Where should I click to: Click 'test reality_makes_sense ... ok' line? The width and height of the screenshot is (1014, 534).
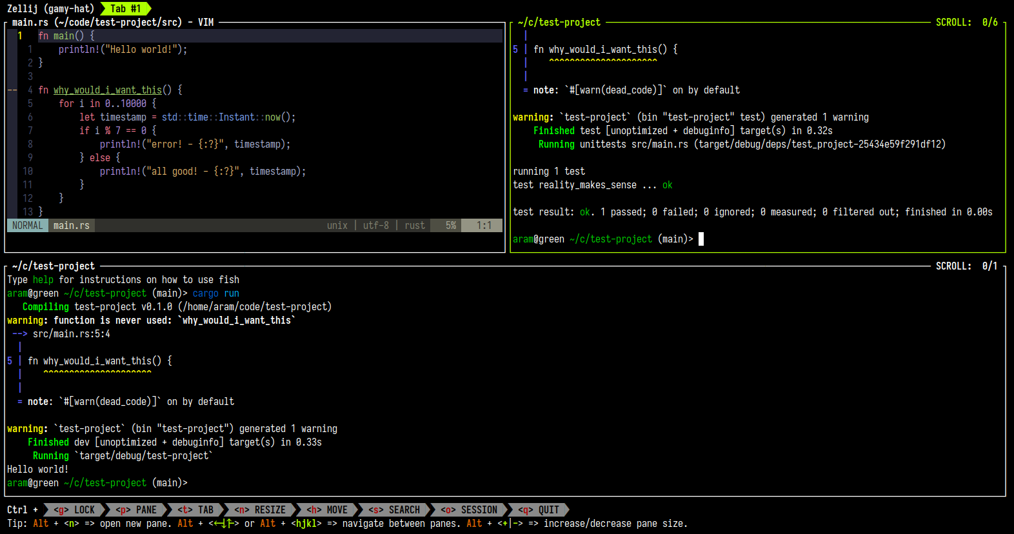592,184
